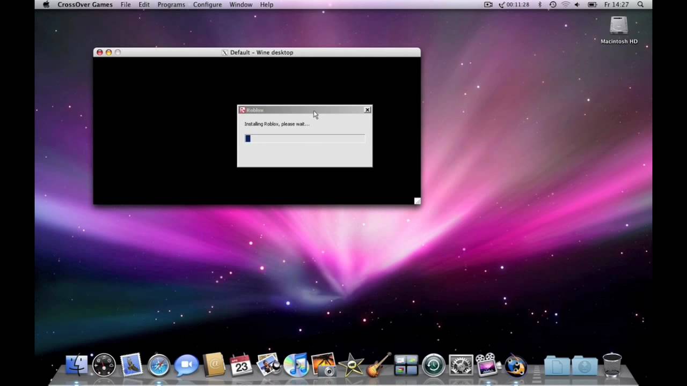Screen dimensions: 687x386
Task: Open the CrossOver Games menu
Action: click(x=85, y=4)
